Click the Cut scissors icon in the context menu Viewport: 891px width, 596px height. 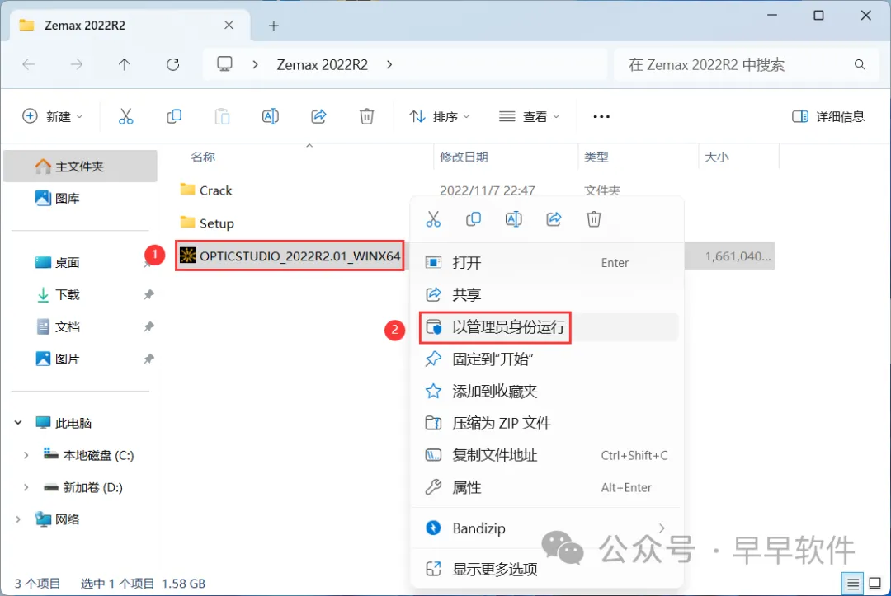point(434,219)
